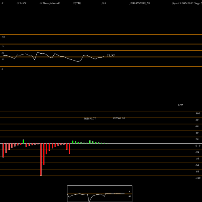Click the '(3,5' parameter text

coord(104,3)
